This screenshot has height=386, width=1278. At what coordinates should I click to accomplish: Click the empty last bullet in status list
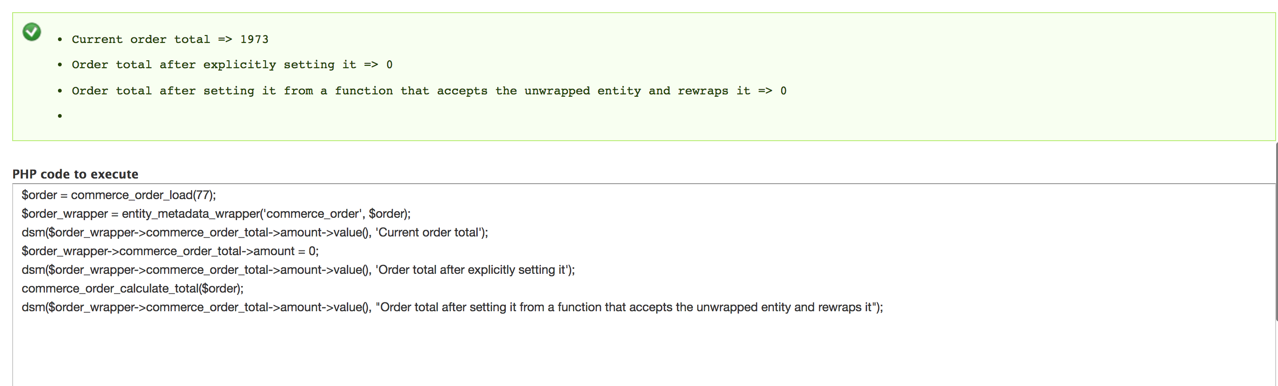pos(60,116)
